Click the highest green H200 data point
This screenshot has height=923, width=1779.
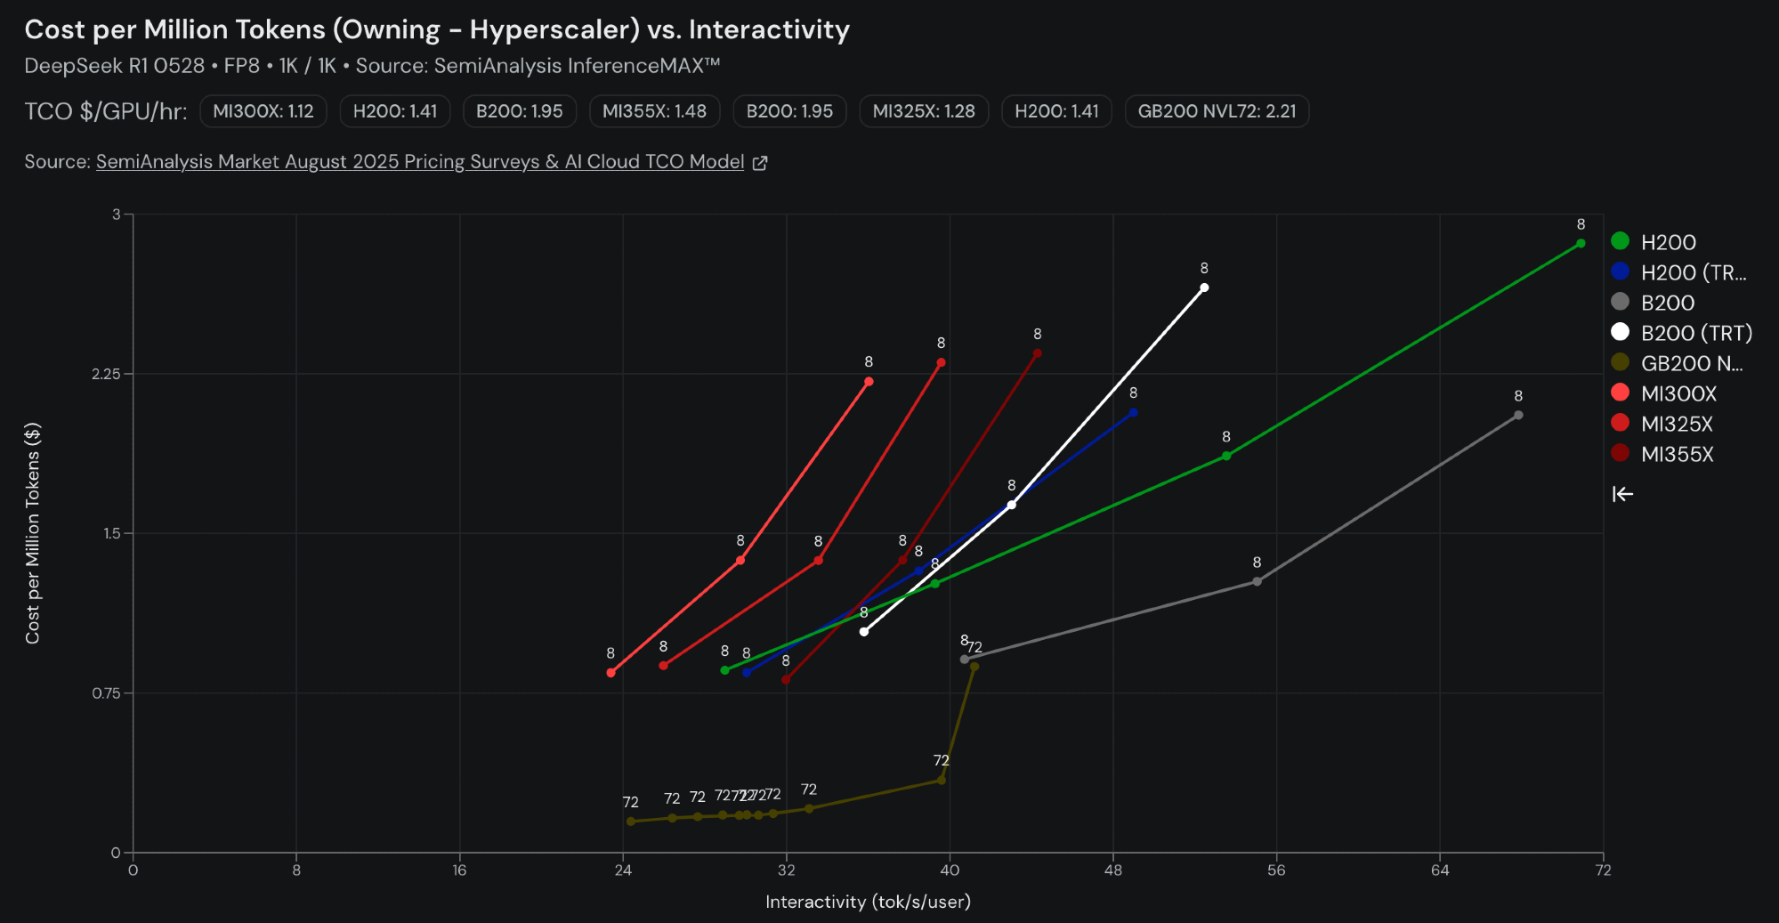point(1581,243)
